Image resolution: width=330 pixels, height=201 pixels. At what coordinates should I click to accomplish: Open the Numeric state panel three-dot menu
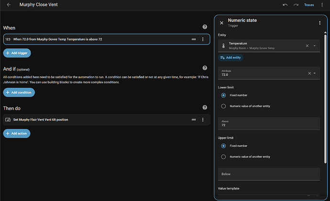pyautogui.click(x=319, y=22)
